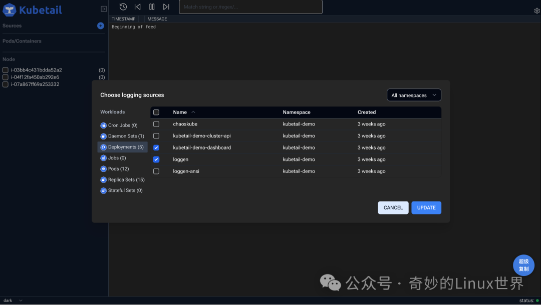Pause the log feed
This screenshot has width=541, height=305.
[152, 6]
